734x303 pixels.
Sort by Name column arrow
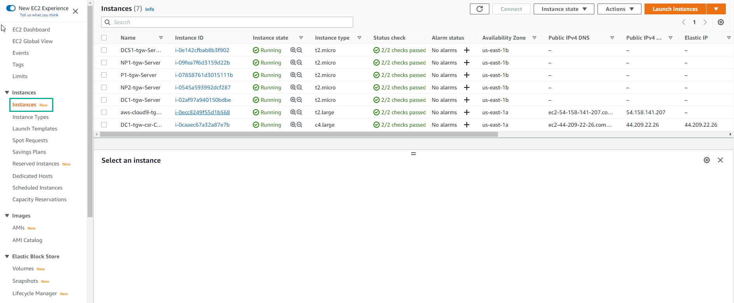161,38
